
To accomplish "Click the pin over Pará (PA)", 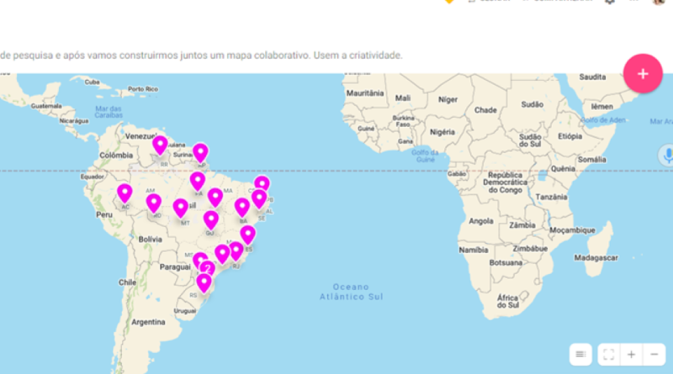I will click(x=198, y=181).
